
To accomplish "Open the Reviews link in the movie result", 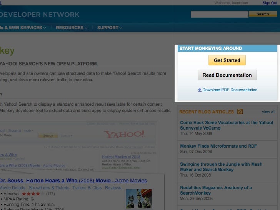I will [x=113, y=188].
